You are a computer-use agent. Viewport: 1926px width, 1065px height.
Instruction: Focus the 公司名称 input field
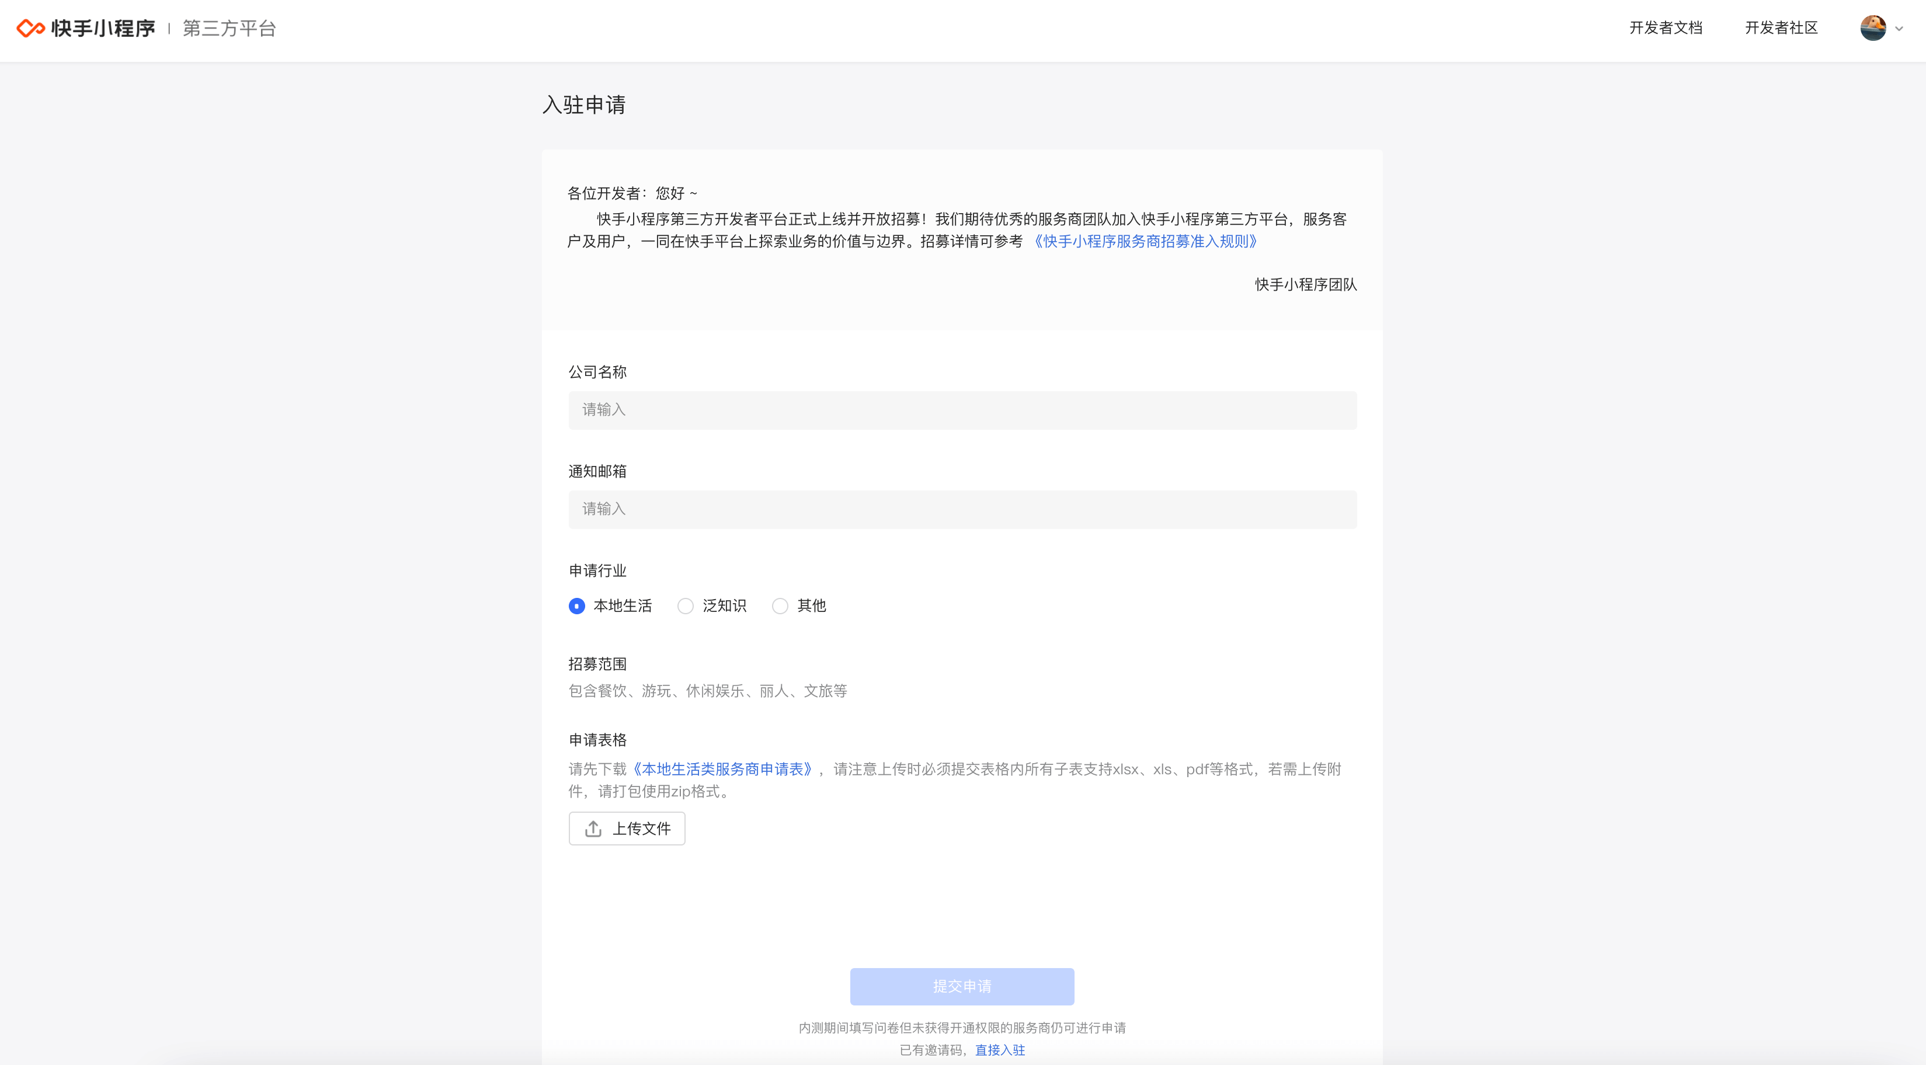coord(961,410)
